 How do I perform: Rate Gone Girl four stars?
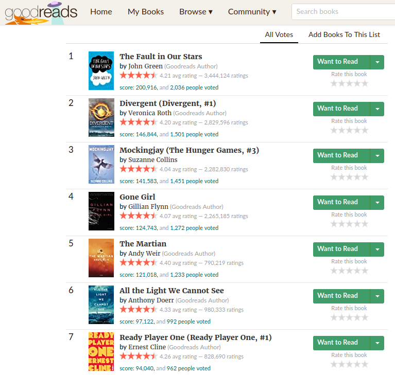(357, 224)
